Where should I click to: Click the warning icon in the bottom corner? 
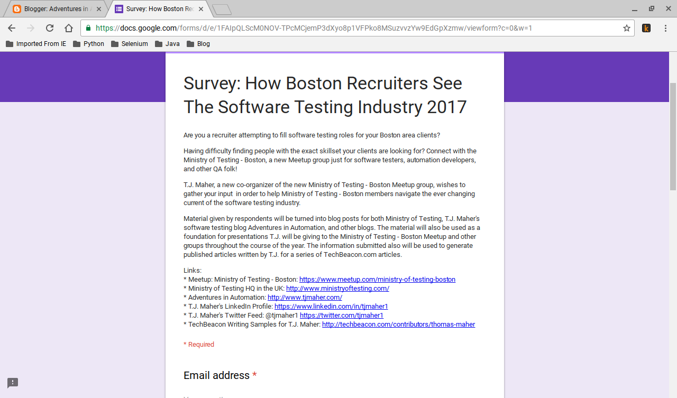click(12, 382)
